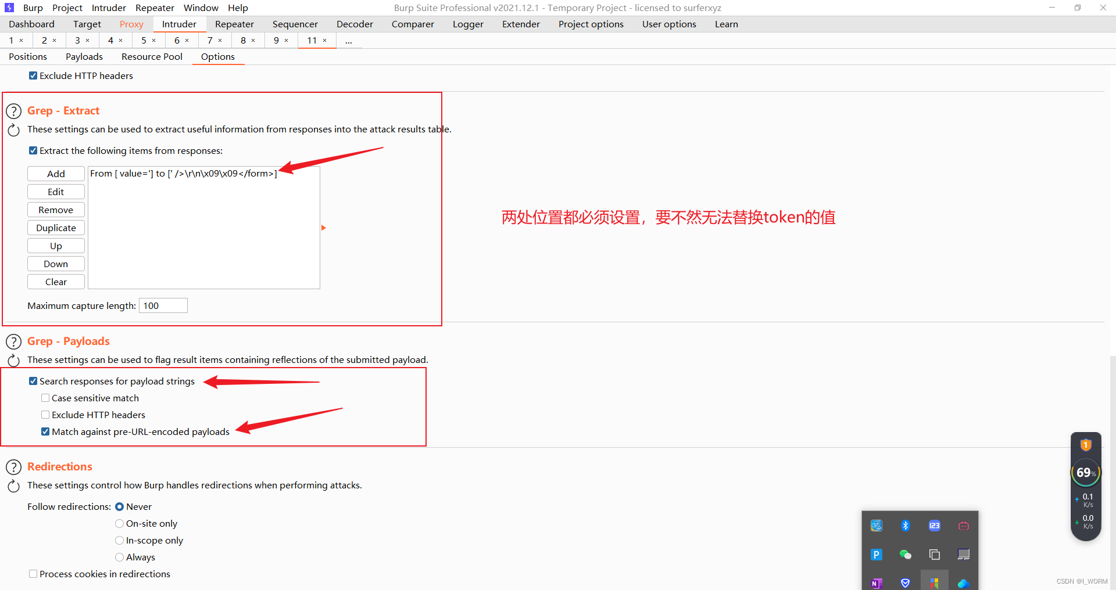Close Intruder tab 1 with its x
1116x590 pixels.
22,40
